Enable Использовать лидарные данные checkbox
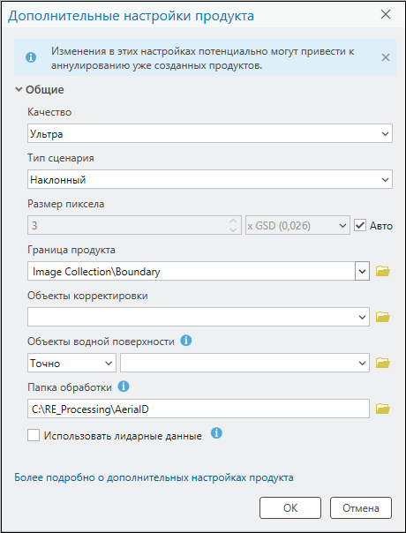Viewport: 406px width, 533px height. [34, 435]
